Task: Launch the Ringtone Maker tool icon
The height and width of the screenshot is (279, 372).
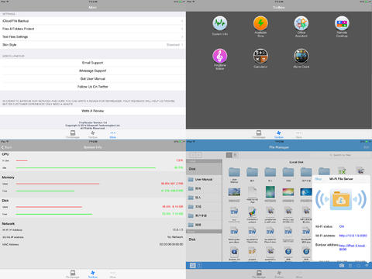Action: pos(220,56)
